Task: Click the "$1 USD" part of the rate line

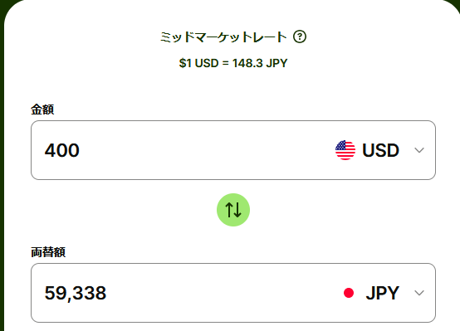Action: (199, 63)
